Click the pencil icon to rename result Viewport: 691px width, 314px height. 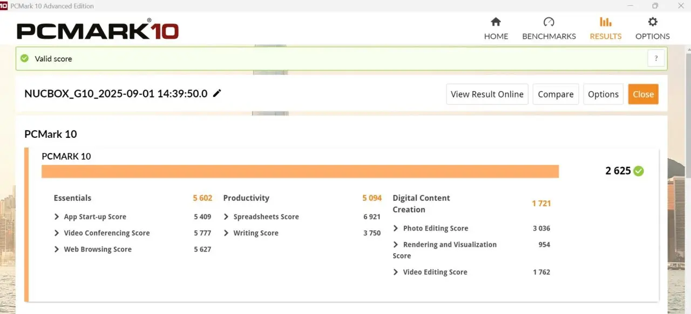pyautogui.click(x=217, y=93)
